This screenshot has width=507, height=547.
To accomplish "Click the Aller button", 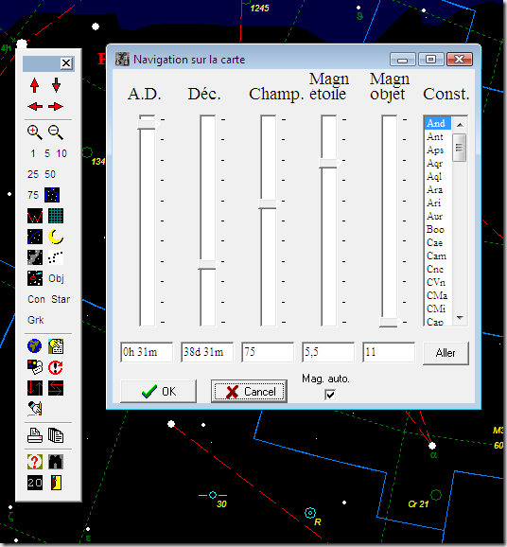I will click(446, 353).
